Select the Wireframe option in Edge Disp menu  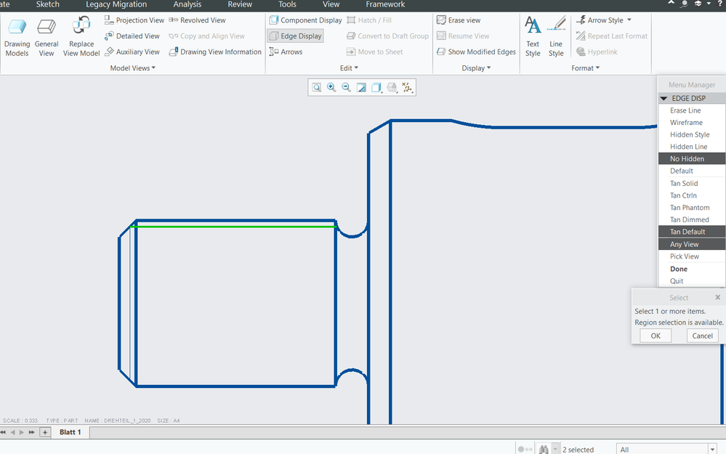(x=686, y=123)
